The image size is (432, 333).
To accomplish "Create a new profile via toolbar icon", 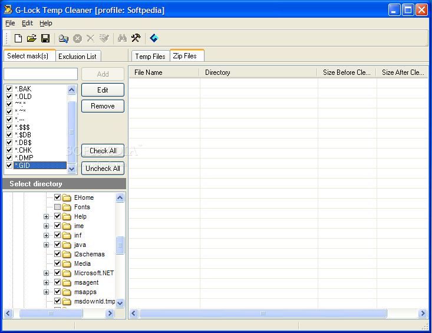I will [x=18, y=38].
